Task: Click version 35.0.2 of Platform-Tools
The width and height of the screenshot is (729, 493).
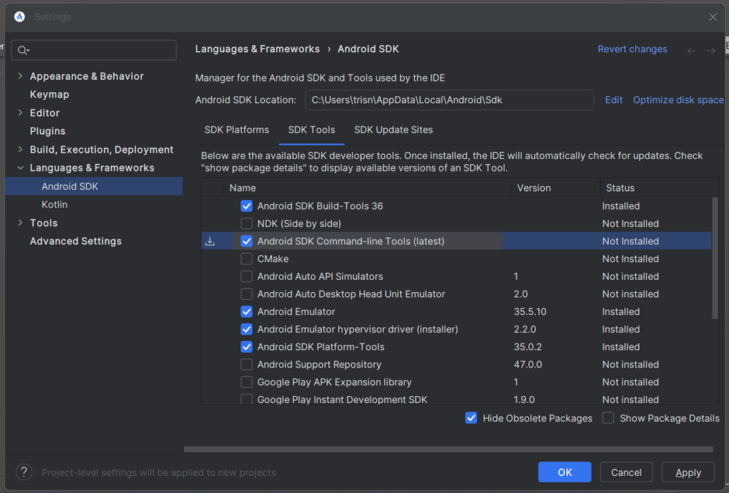Action: click(527, 347)
